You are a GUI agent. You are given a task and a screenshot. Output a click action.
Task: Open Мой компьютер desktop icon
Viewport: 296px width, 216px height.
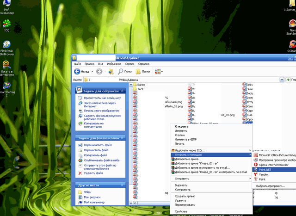coord(6,7)
